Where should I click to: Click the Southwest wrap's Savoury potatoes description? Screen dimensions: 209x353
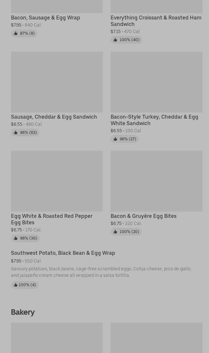(101, 272)
